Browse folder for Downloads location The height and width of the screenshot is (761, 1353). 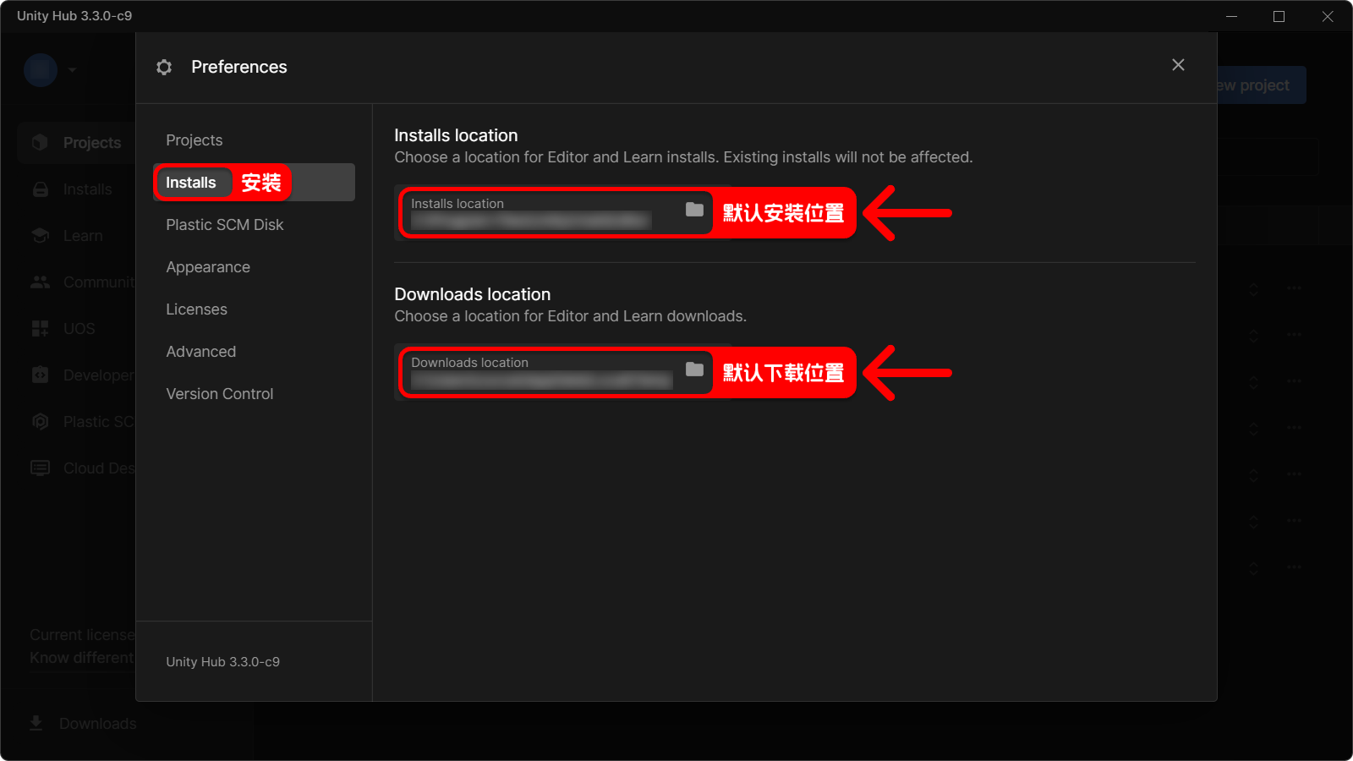click(694, 370)
